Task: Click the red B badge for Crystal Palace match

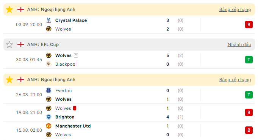Action: point(249,25)
